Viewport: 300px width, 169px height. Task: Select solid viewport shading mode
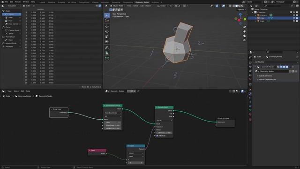tap(236, 6)
